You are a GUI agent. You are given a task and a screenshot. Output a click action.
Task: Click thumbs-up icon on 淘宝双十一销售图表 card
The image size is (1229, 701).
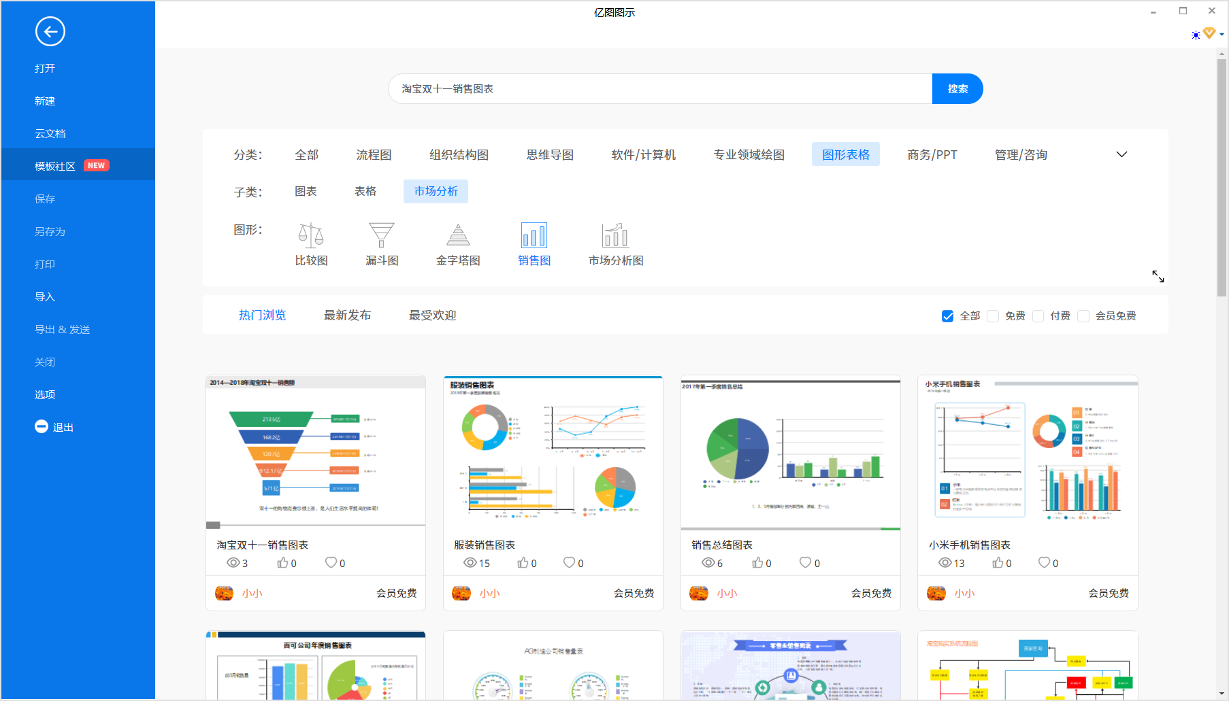coord(282,562)
